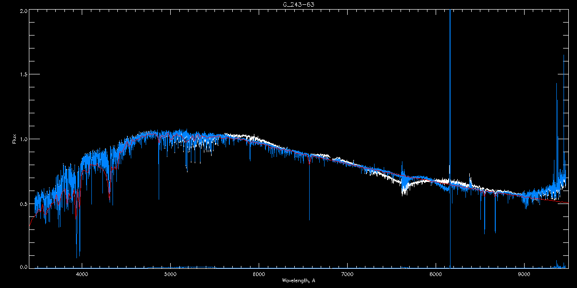
Task: Click the 5000 wavelength tick label
Action: (170, 274)
